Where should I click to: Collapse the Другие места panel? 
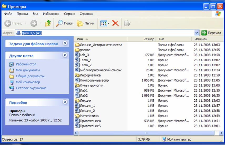tap(65, 55)
